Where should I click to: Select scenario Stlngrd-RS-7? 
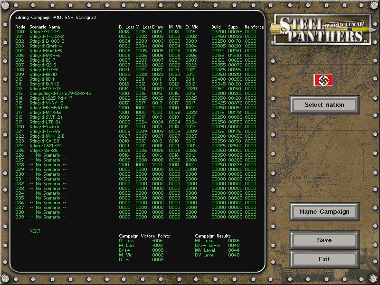pyautogui.click(x=42, y=60)
